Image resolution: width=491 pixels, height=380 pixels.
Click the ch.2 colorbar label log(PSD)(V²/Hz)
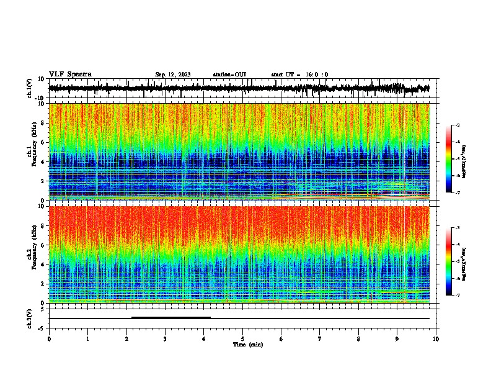pos(464,264)
